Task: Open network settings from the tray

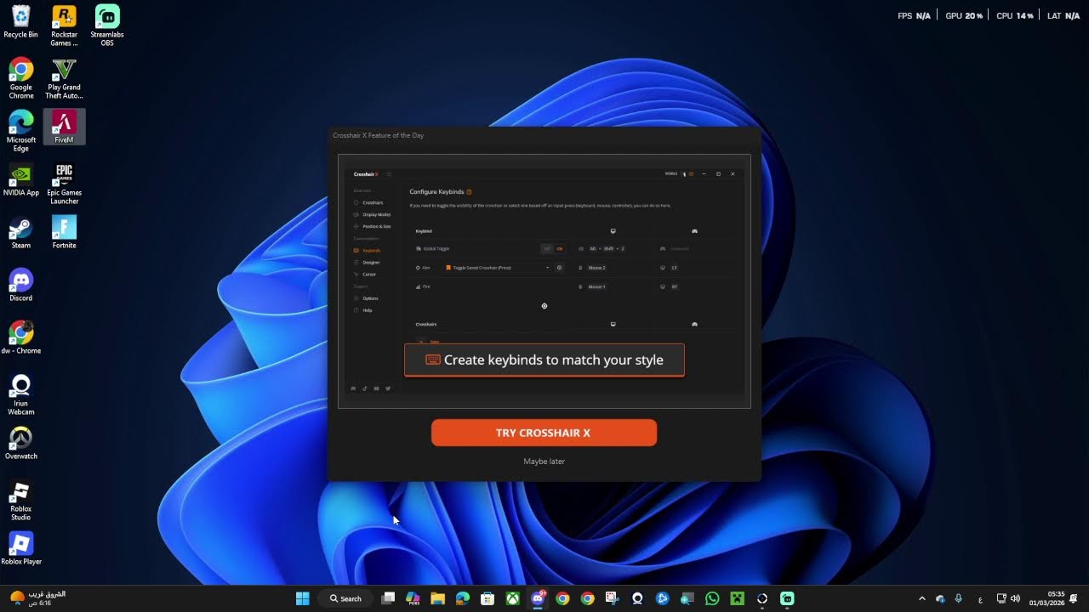Action: pyautogui.click(x=1001, y=598)
